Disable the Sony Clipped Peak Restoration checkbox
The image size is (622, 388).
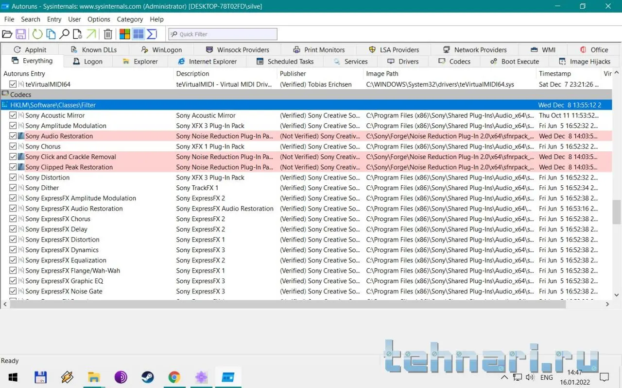tap(13, 167)
